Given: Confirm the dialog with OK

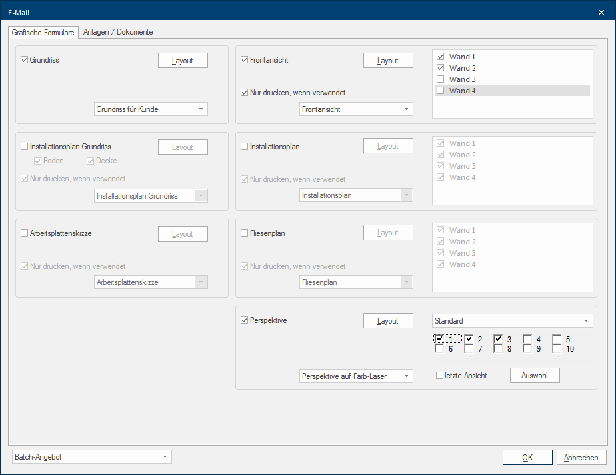Looking at the screenshot, I should pos(527,458).
